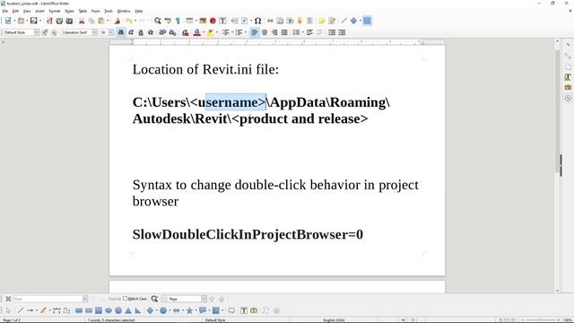This screenshot has height=323, width=574.
Task: Click the Clone formatting paintbrush icon
Action: (x=117, y=21)
